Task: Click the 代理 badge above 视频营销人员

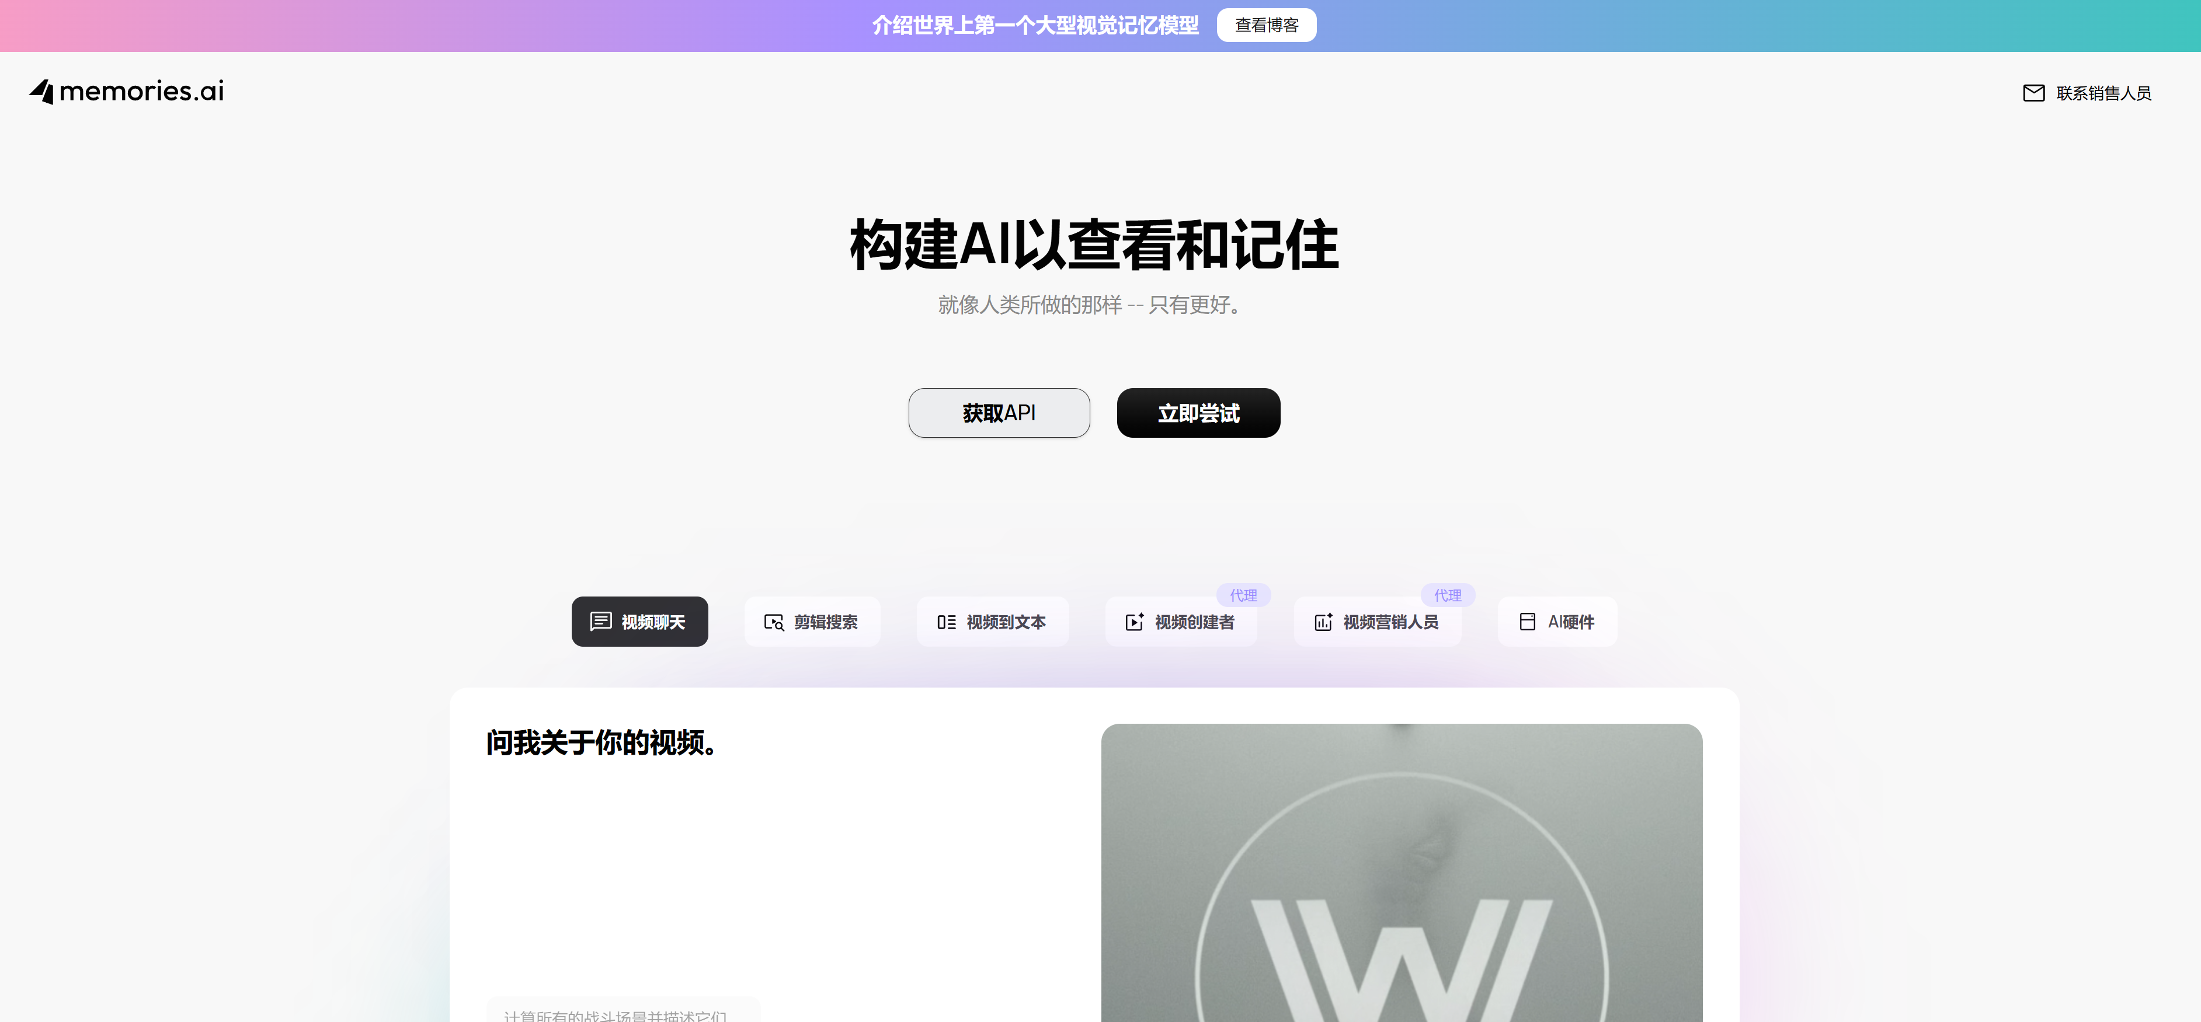Action: pos(1448,595)
